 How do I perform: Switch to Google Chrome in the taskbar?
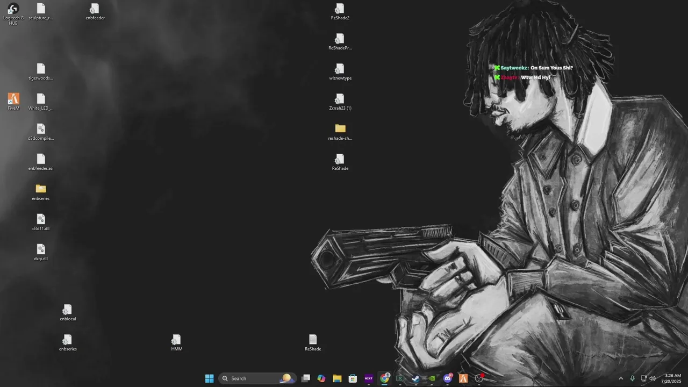point(384,378)
